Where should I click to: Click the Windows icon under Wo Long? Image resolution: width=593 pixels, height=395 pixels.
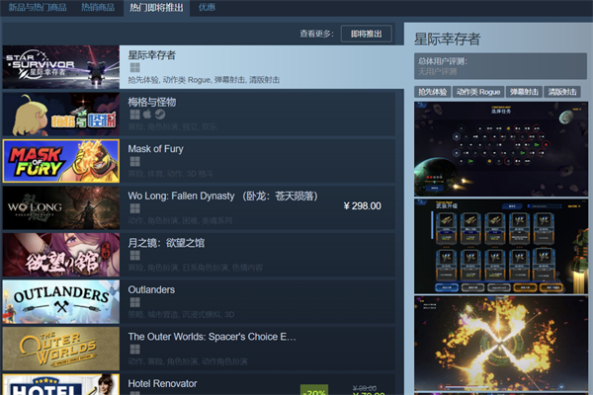point(135,208)
